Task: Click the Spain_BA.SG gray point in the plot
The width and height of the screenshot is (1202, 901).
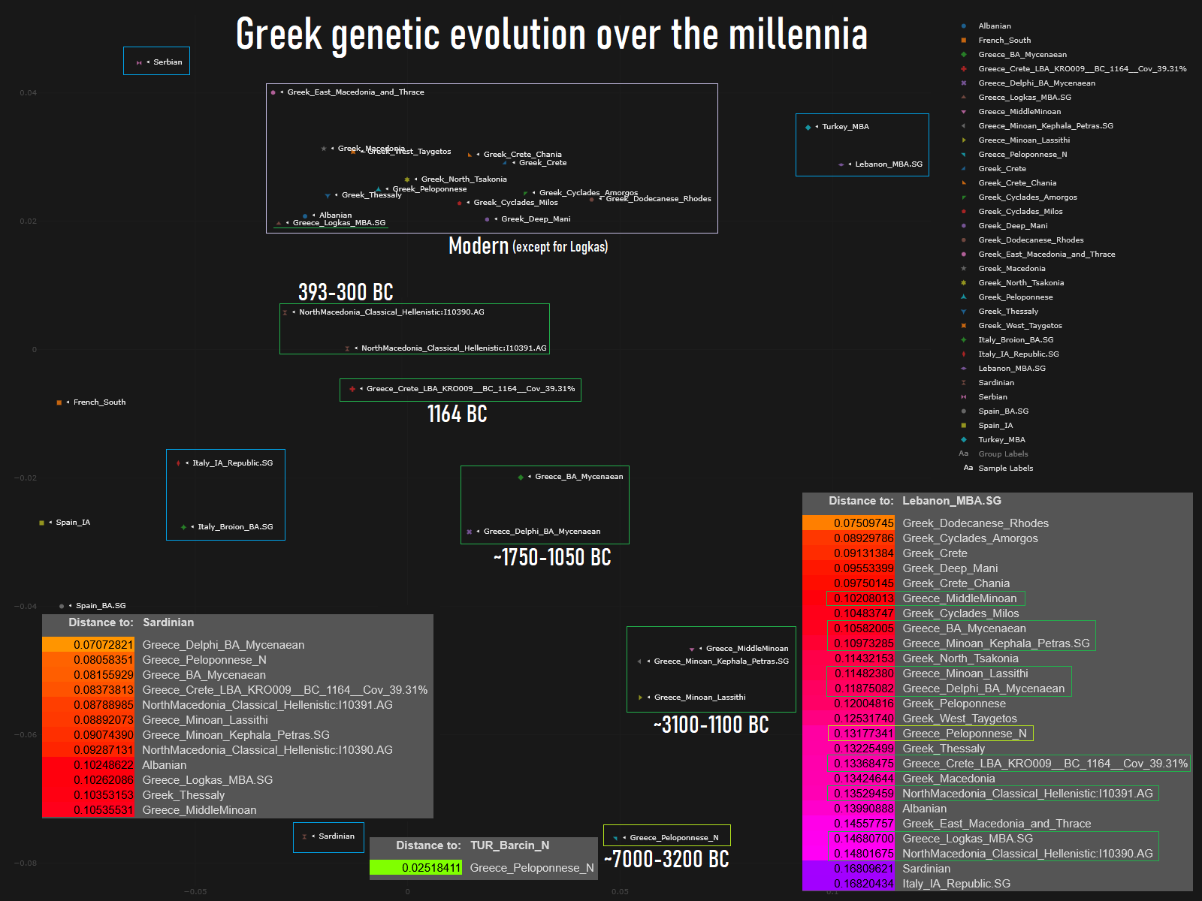Action: (62, 606)
